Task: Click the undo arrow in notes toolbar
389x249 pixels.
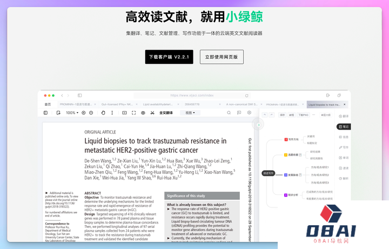Action: point(265,115)
